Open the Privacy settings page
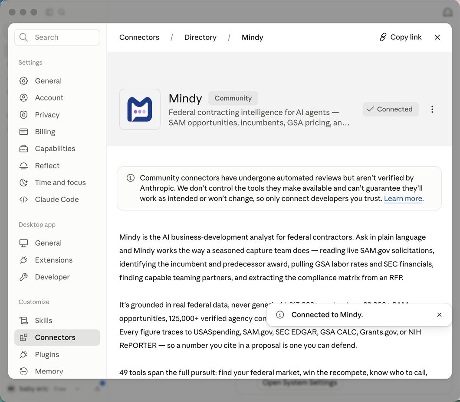Image resolution: width=460 pixels, height=402 pixels. 57,115
